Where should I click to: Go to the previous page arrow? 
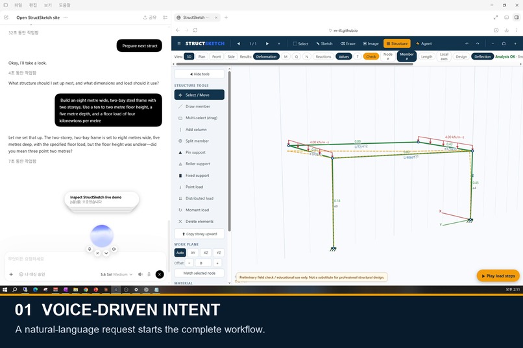pyautogui.click(x=239, y=43)
